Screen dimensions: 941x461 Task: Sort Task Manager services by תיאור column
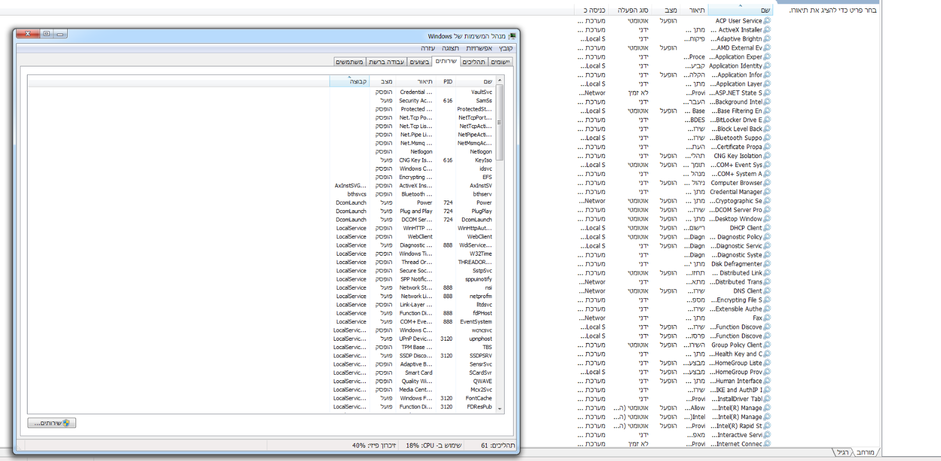[x=416, y=81]
